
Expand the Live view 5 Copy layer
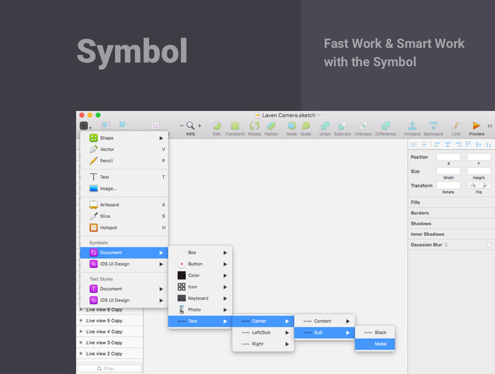(x=81, y=321)
